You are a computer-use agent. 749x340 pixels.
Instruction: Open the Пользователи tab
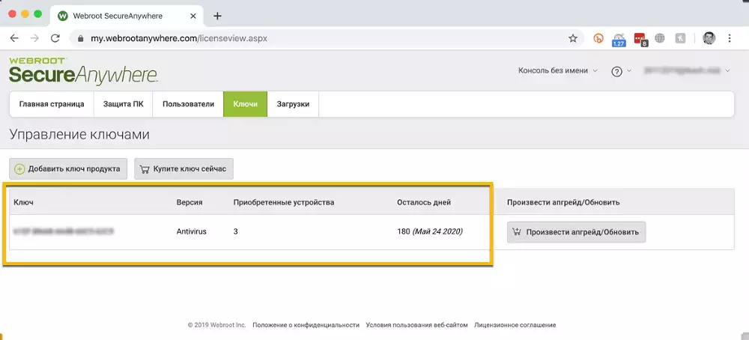188,104
